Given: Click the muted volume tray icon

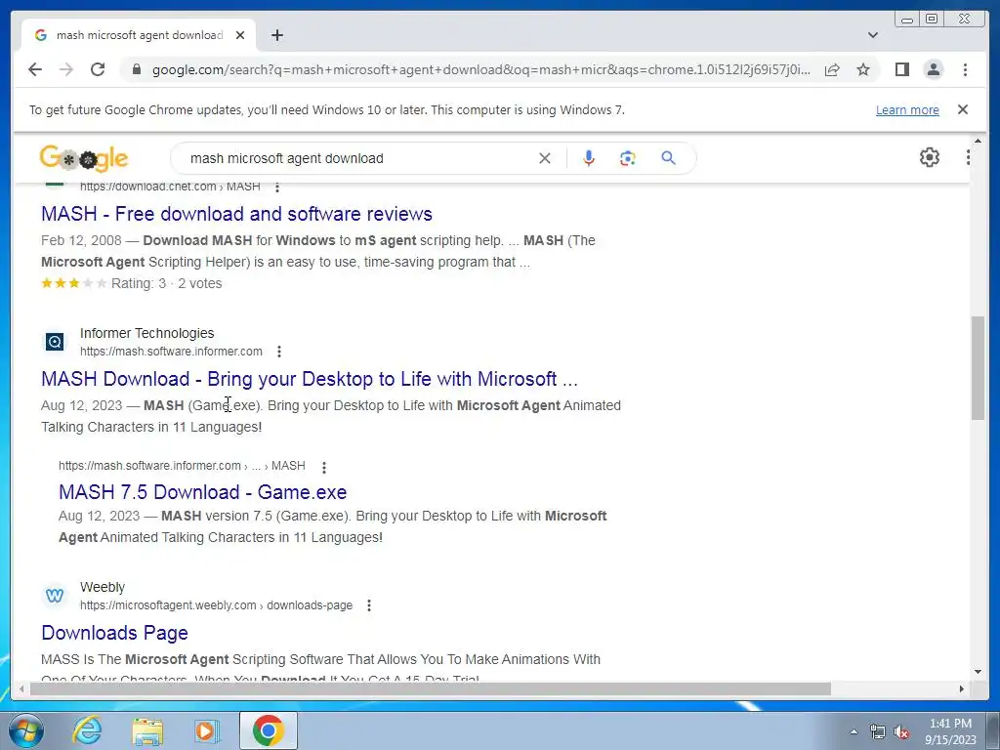Looking at the screenshot, I should (901, 731).
